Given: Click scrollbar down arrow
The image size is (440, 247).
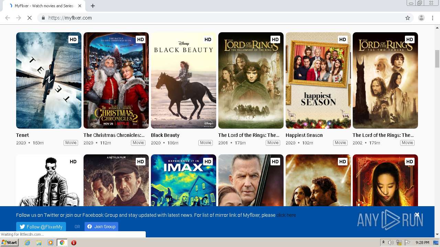Looking at the screenshot, I should pos(437,235).
